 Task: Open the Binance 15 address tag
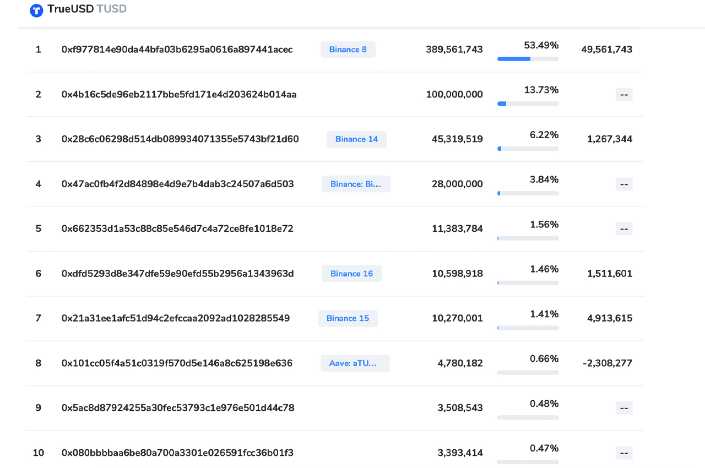point(348,318)
